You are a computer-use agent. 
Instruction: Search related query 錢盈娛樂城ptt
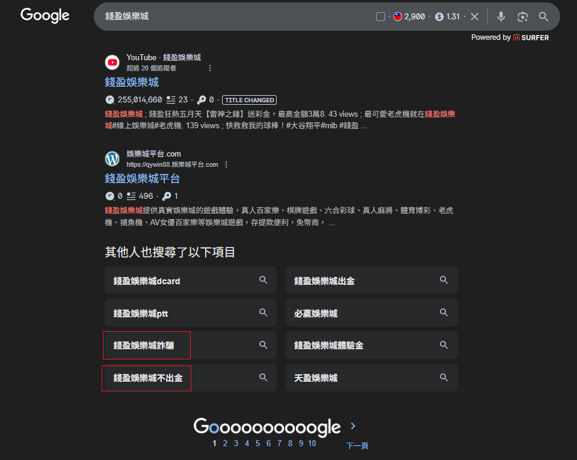coord(191,312)
